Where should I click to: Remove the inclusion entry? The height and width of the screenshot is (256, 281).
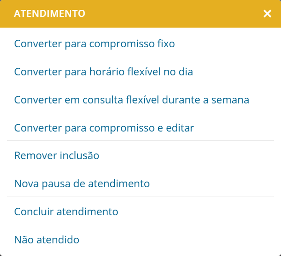[57, 155]
